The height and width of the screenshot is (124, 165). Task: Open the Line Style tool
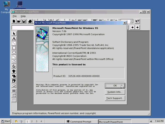click(x=14, y=90)
